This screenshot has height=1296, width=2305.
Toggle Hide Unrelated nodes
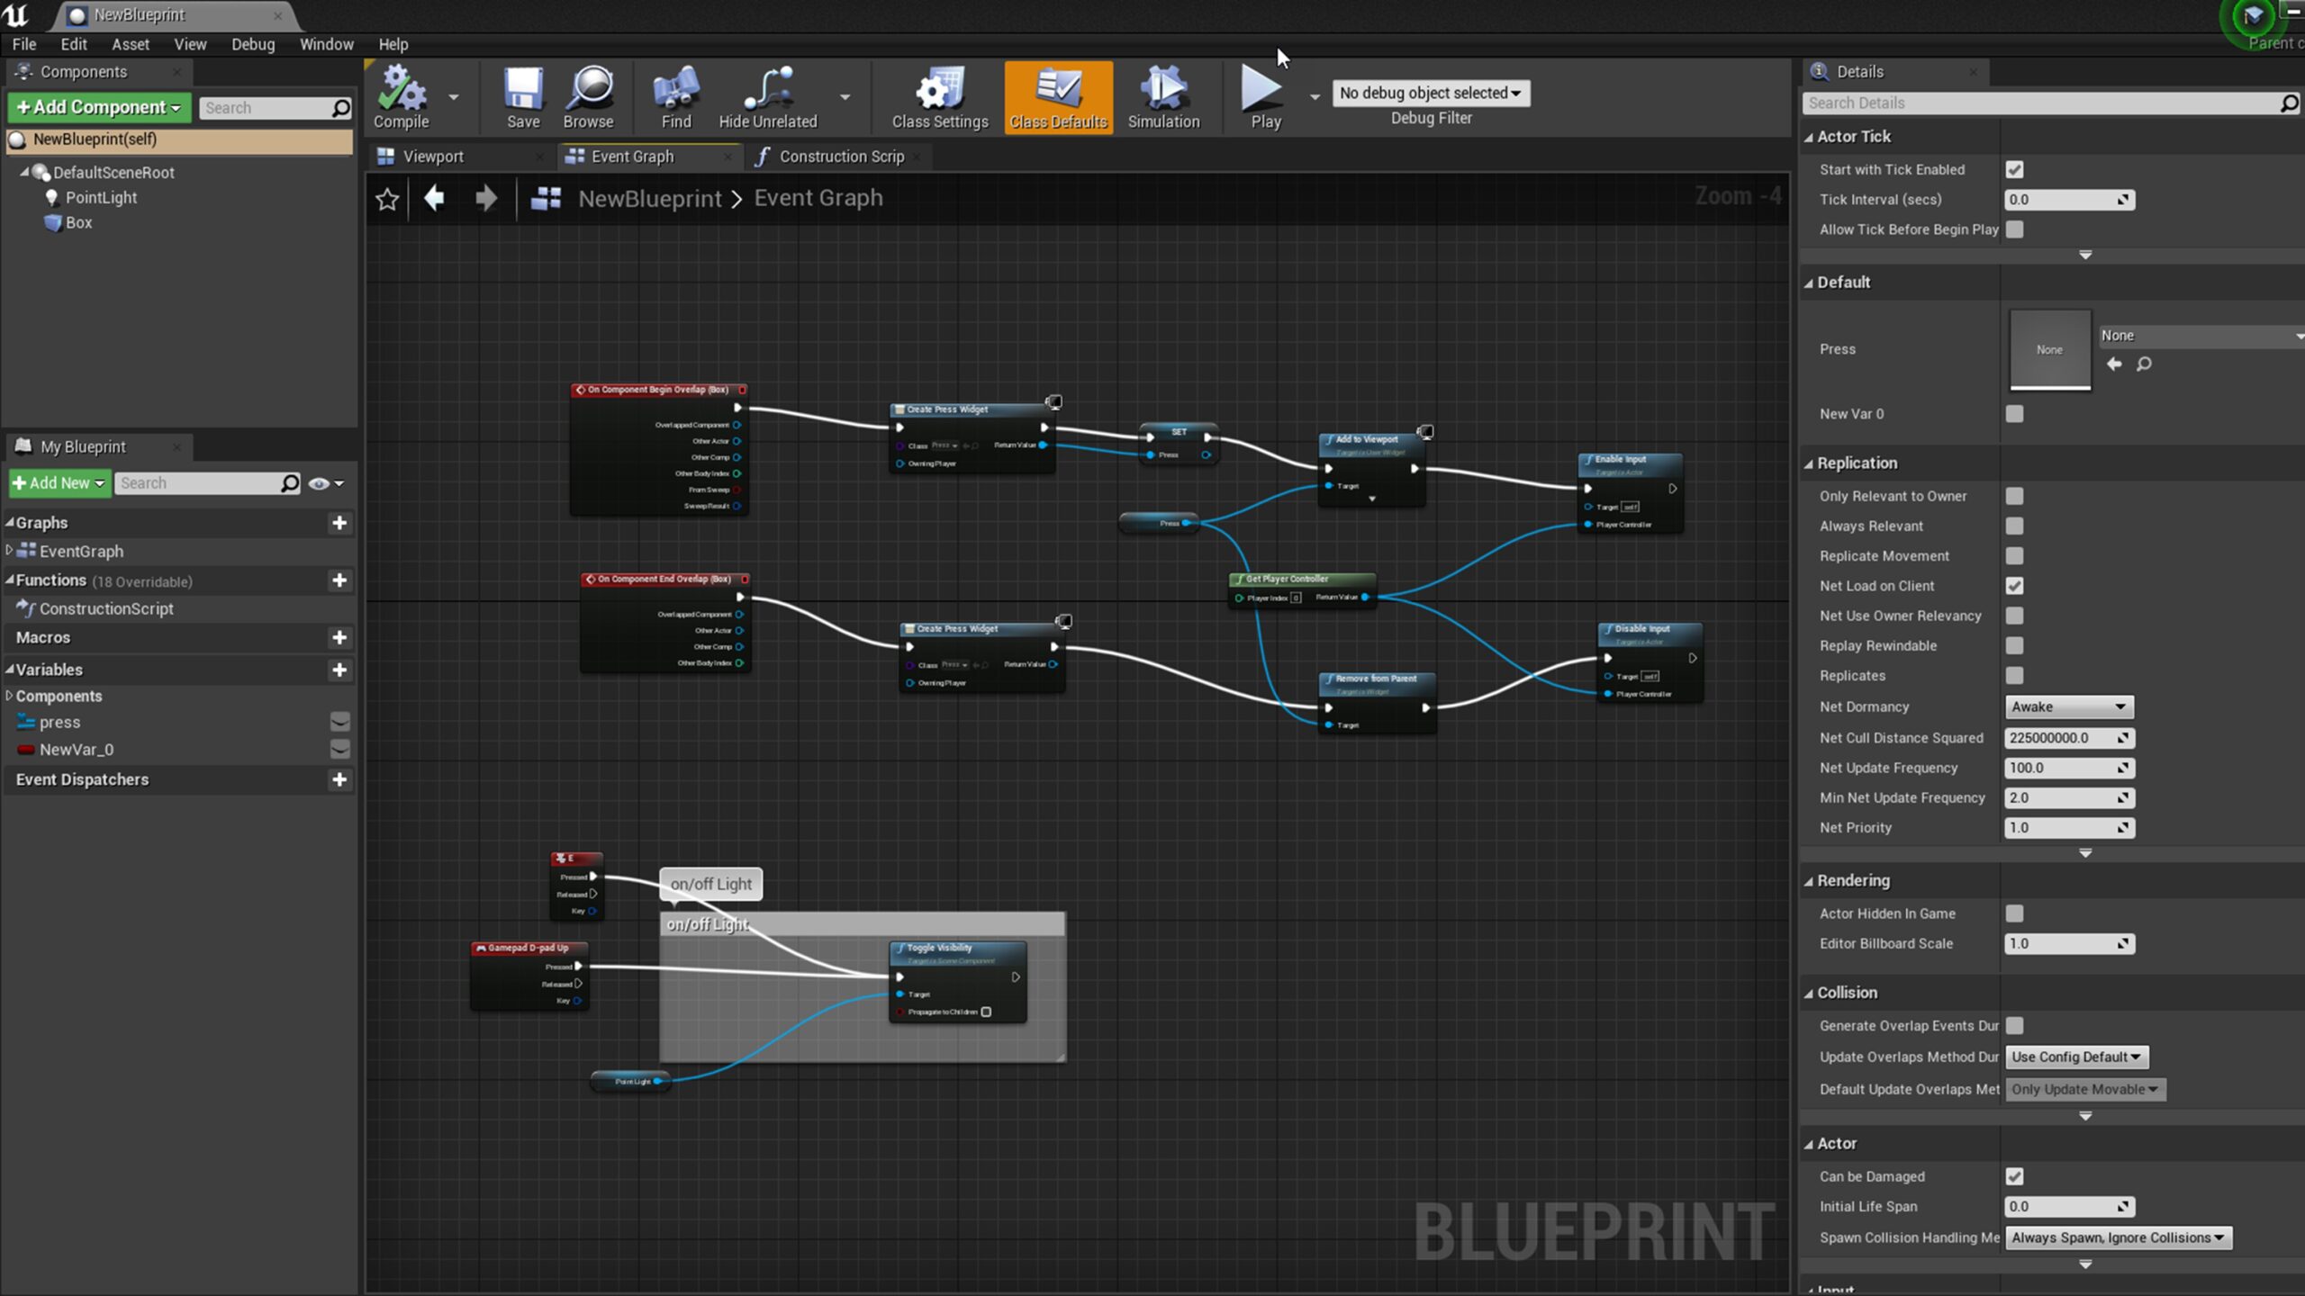pos(767,96)
